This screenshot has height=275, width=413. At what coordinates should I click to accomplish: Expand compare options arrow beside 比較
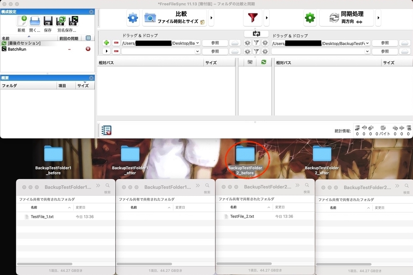211,18
